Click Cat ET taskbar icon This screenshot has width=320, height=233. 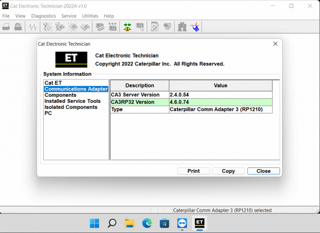pos(199,223)
